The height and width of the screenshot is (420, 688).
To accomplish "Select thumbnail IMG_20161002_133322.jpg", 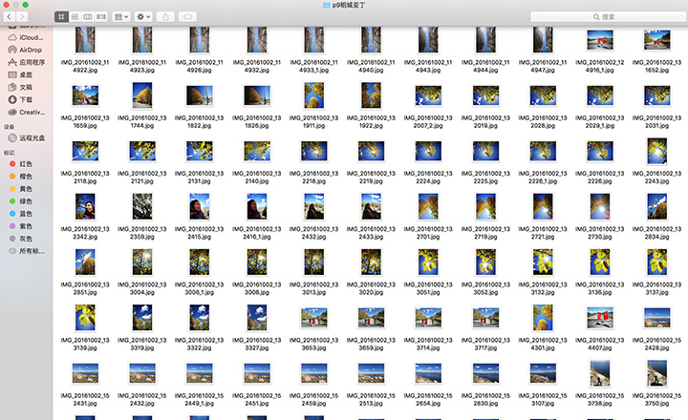I will (x=200, y=318).
